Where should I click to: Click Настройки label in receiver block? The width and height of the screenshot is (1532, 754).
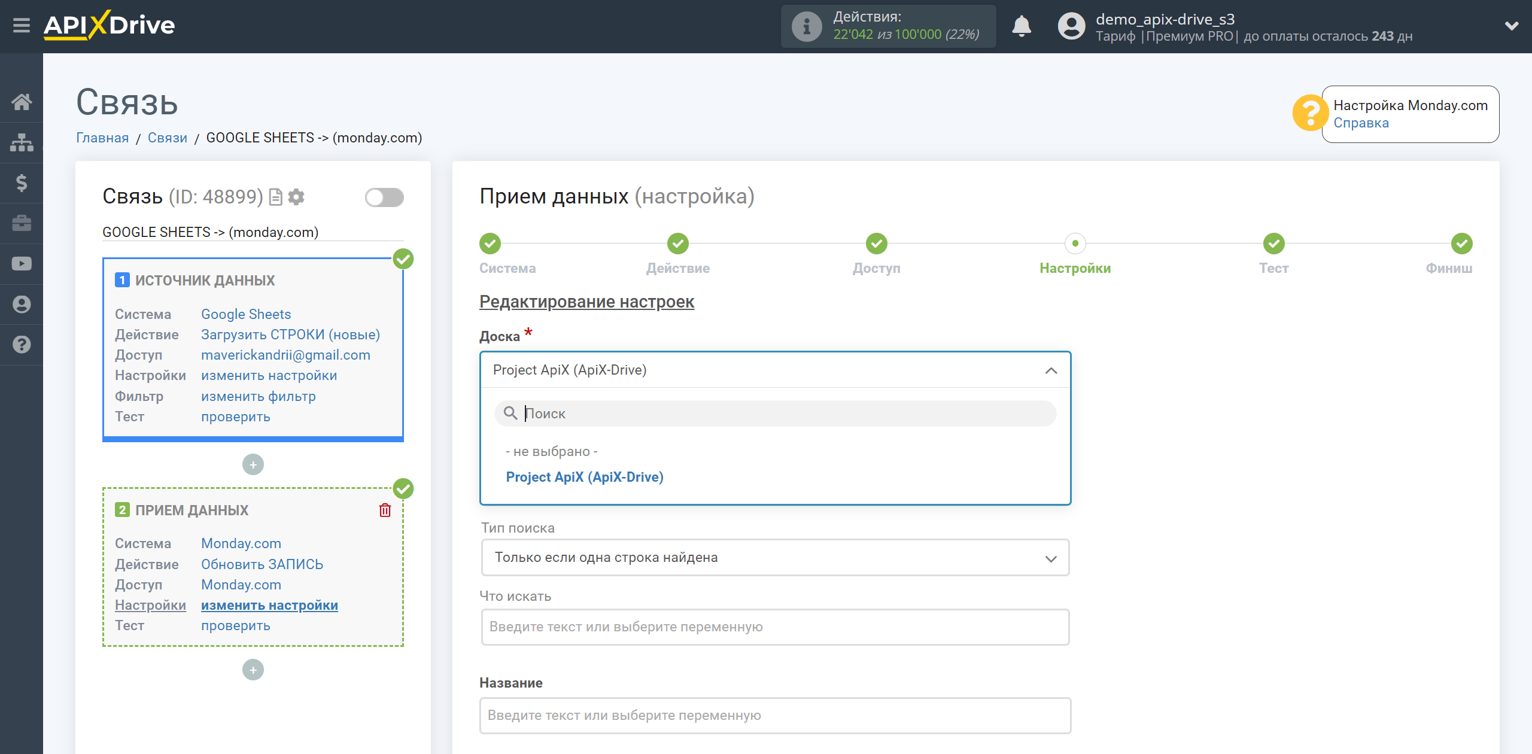click(x=150, y=605)
